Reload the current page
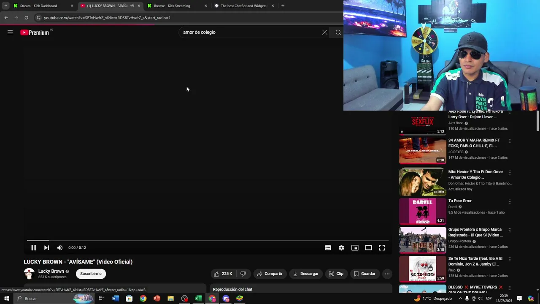540x304 pixels. [x=26, y=18]
